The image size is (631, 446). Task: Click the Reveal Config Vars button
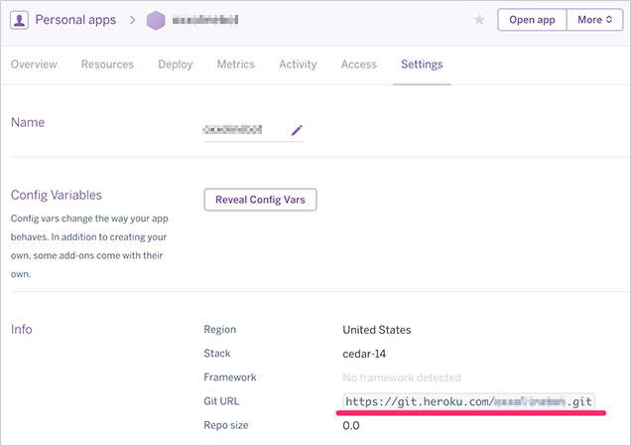click(x=260, y=200)
